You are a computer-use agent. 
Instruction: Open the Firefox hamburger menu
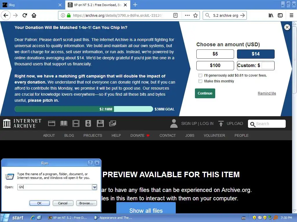point(291,15)
